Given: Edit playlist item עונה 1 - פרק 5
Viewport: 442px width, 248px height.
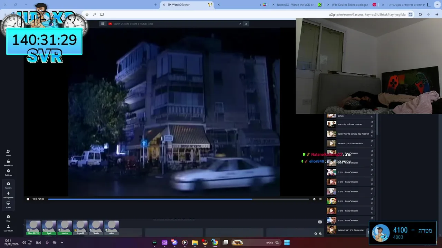Looking at the screenshot, I should (x=372, y=189).
